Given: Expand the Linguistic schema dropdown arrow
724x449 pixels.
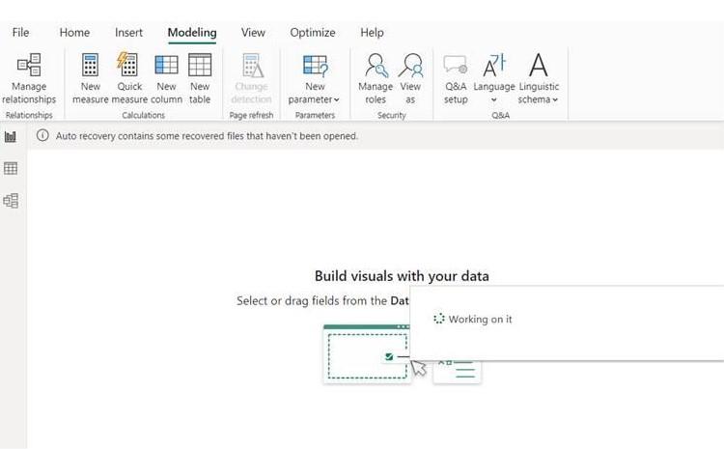Looking at the screenshot, I should point(555,99).
